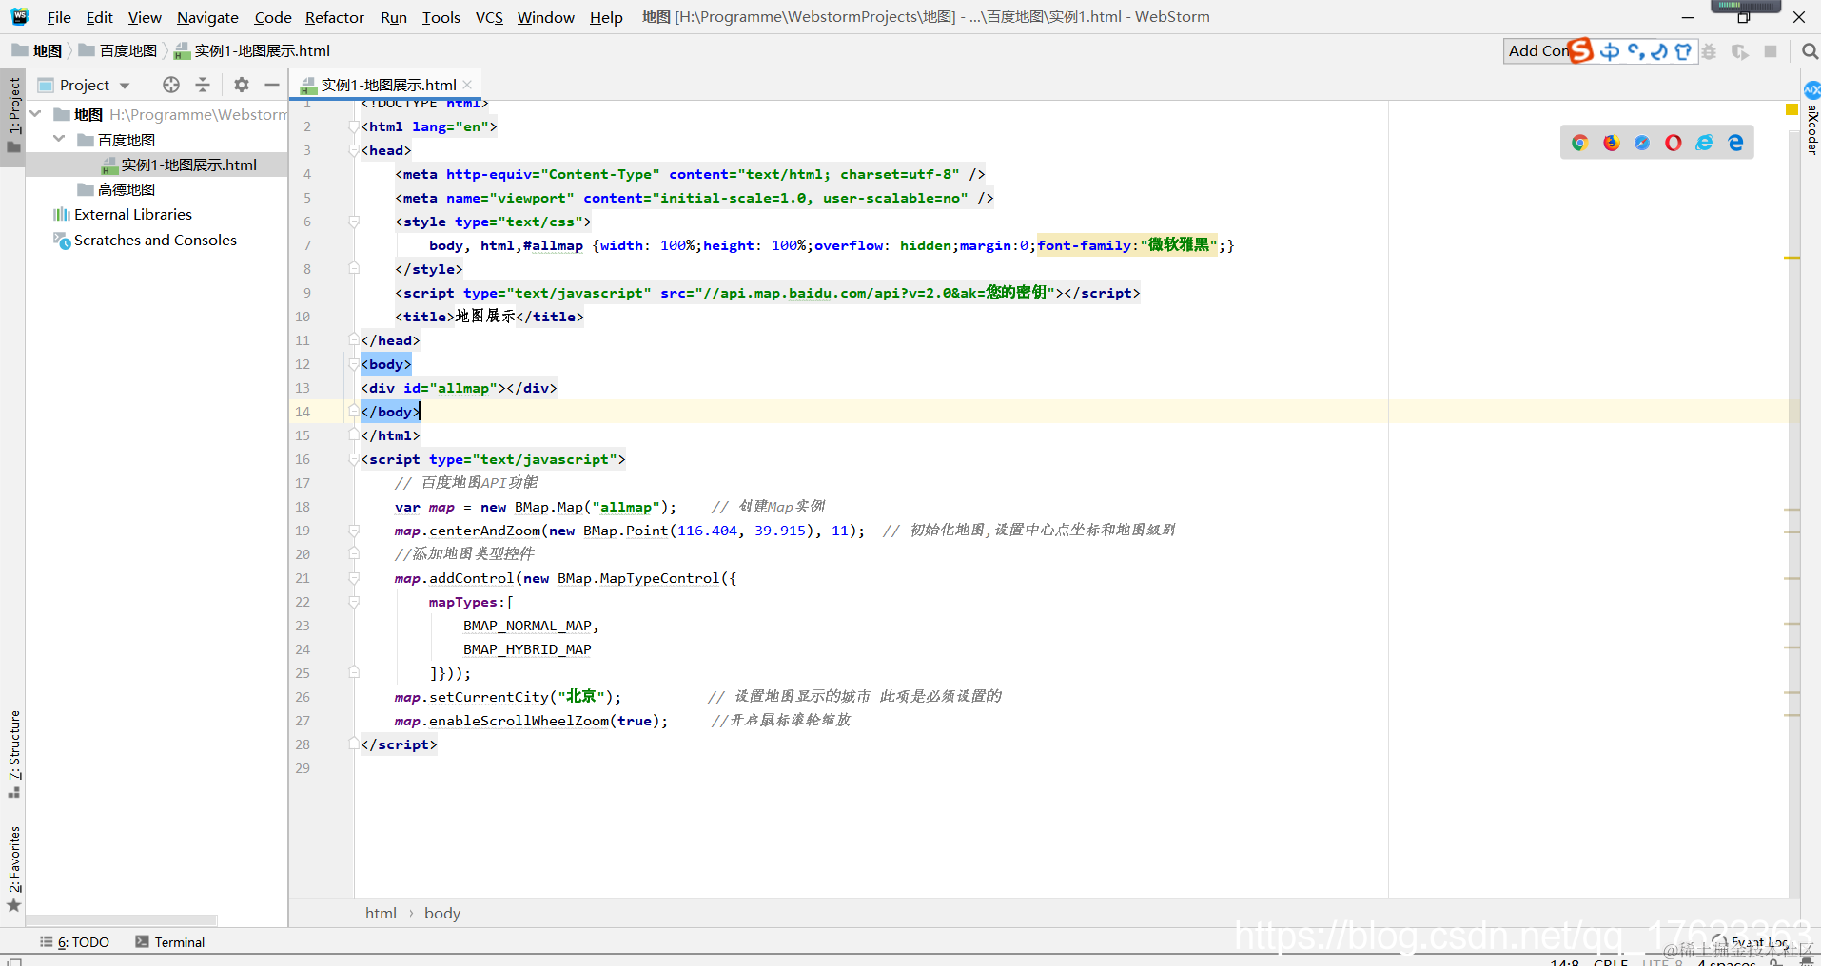Open the Help menu
1821x966 pixels.
(x=606, y=17)
